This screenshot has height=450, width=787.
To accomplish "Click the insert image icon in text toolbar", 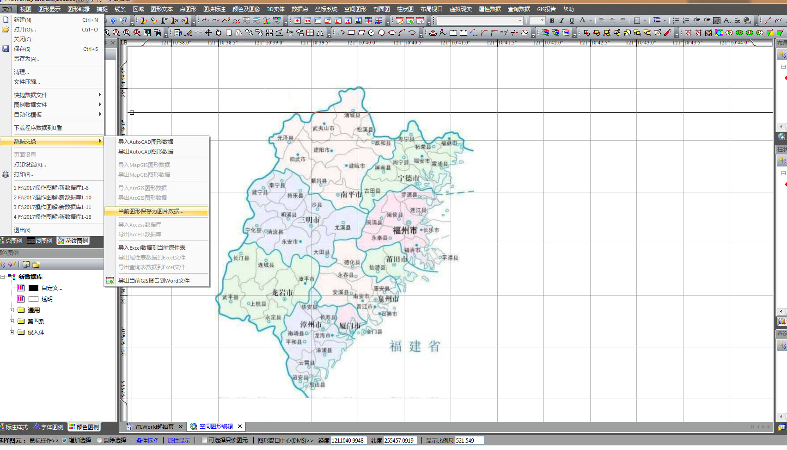I will 717,21.
